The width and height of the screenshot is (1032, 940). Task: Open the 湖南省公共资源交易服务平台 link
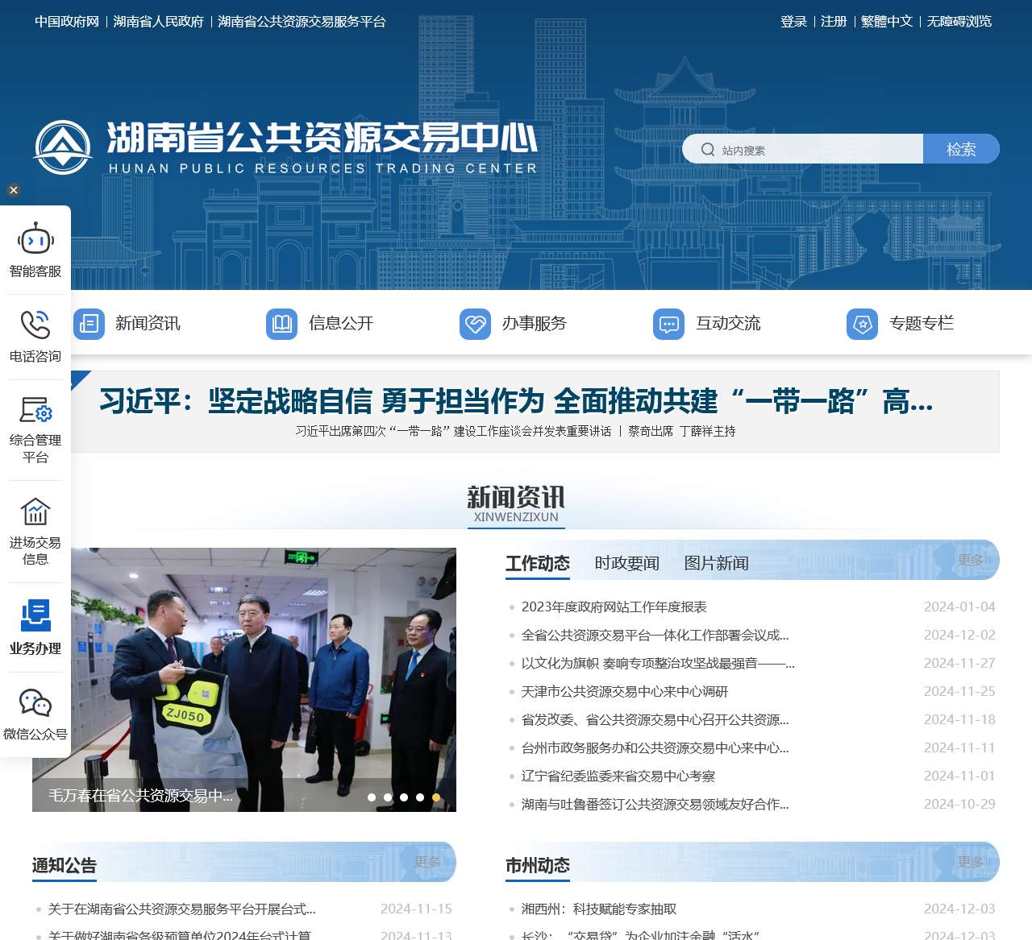[x=302, y=22]
